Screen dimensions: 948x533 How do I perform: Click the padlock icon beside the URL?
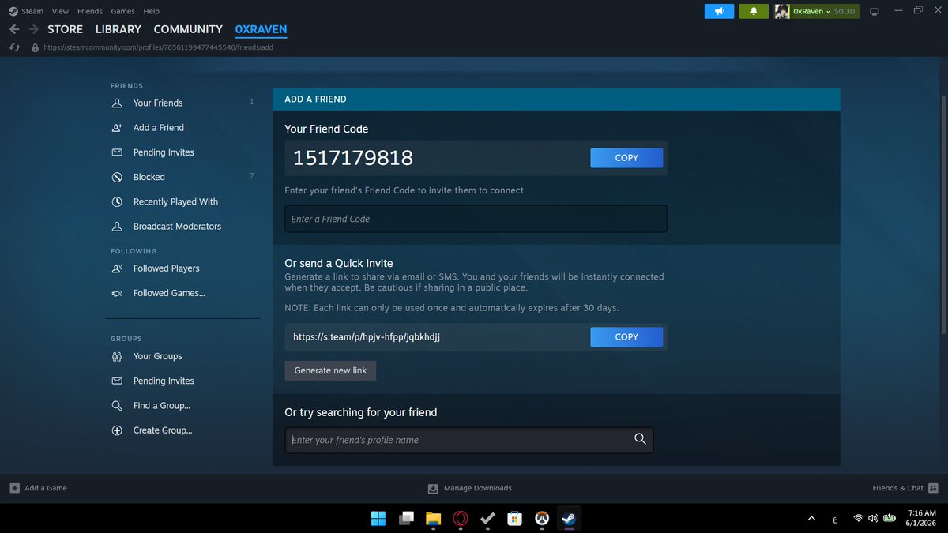pyautogui.click(x=35, y=47)
